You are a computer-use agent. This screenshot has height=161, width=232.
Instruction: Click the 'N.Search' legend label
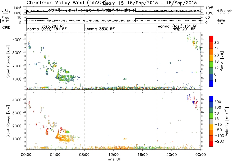[224, 11]
